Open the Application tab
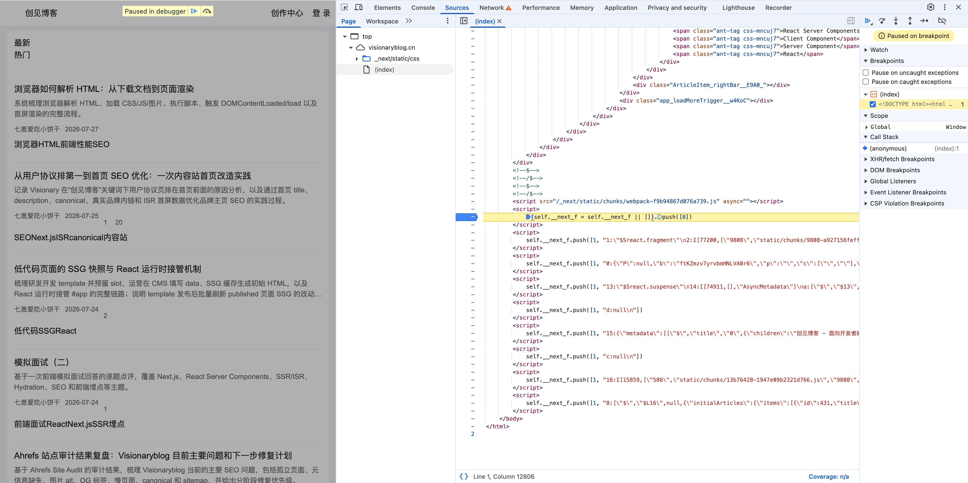The width and height of the screenshot is (968, 483). (620, 8)
